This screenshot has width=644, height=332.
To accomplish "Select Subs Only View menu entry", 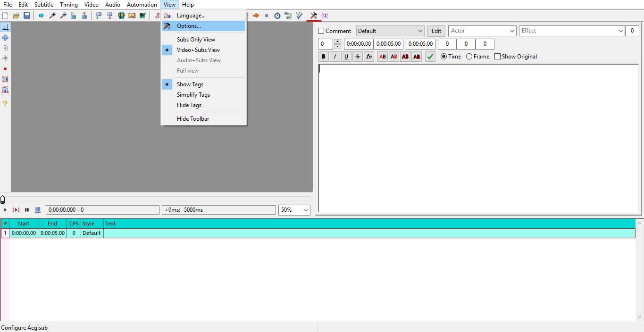I will click(x=196, y=40).
